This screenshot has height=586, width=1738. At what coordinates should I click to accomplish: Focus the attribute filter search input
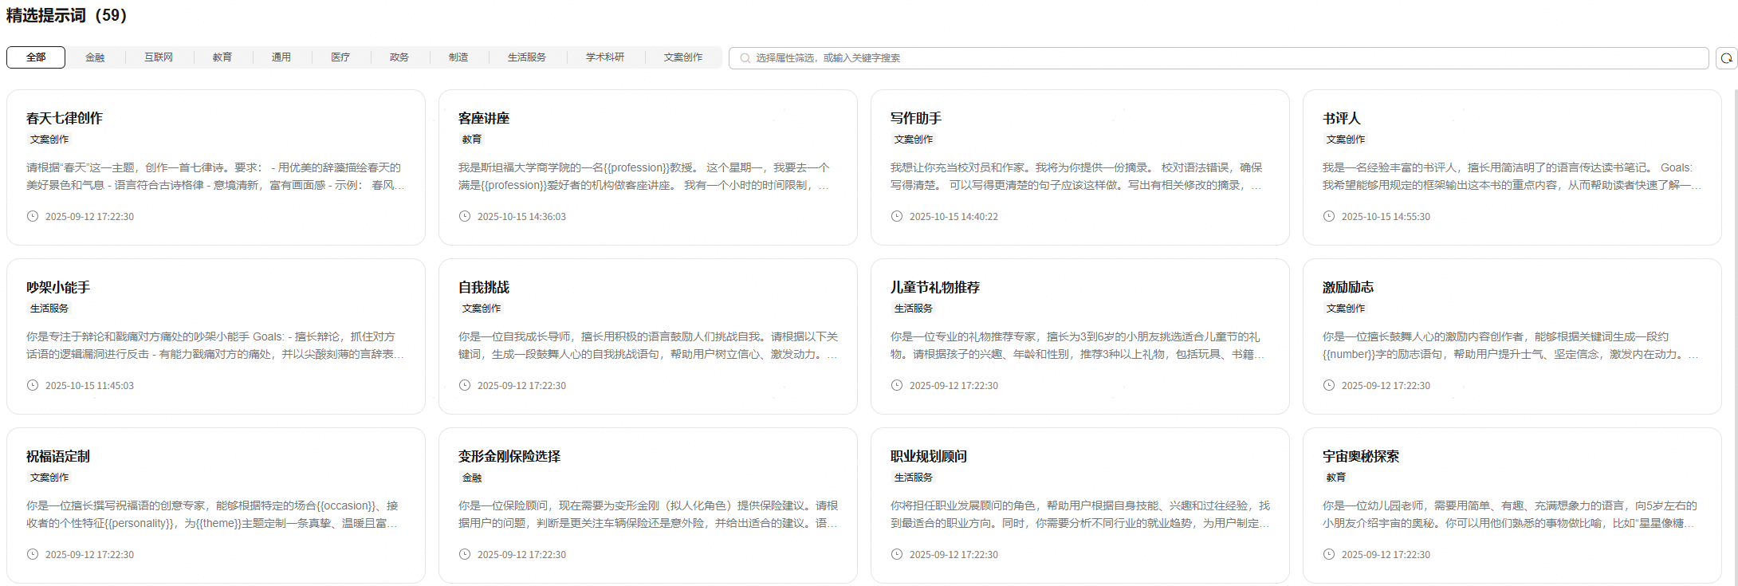tap(1220, 58)
